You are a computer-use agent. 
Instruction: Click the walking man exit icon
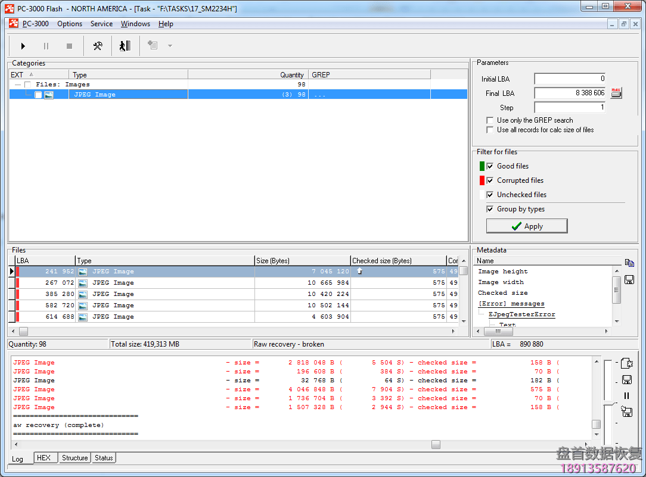coord(125,46)
